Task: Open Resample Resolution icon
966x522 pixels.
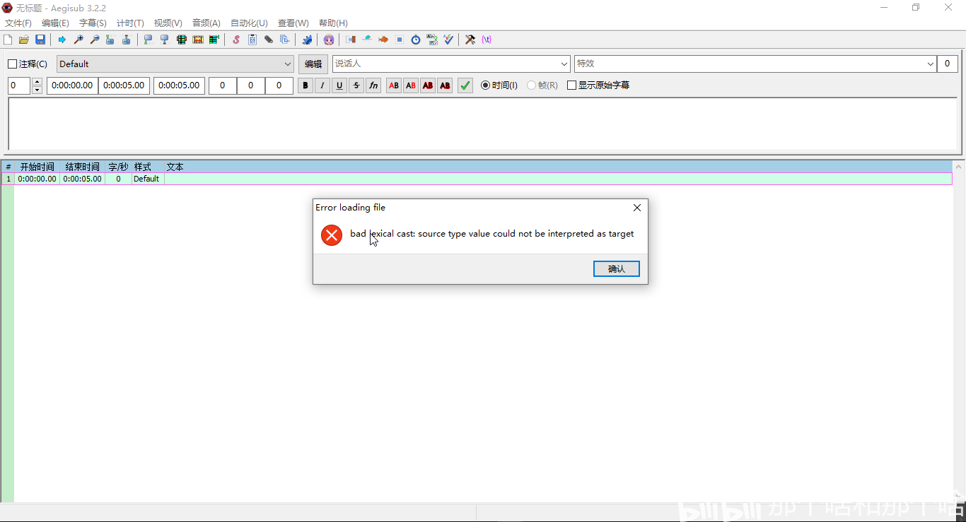Action: pyautogui.click(x=400, y=40)
